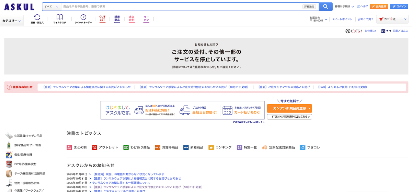
Task: Click the 新着商品 header icon
Action: [x=117, y=18]
